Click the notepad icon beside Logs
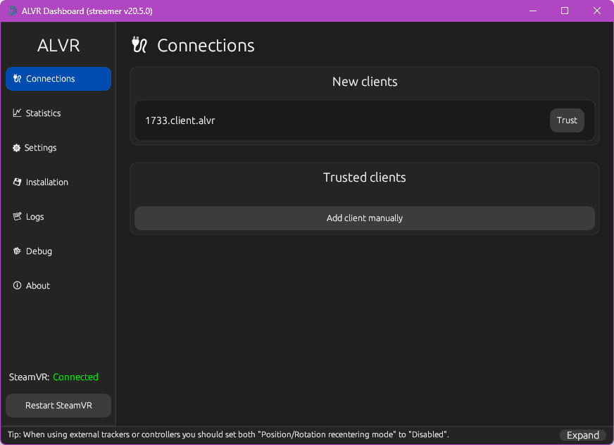 point(17,217)
